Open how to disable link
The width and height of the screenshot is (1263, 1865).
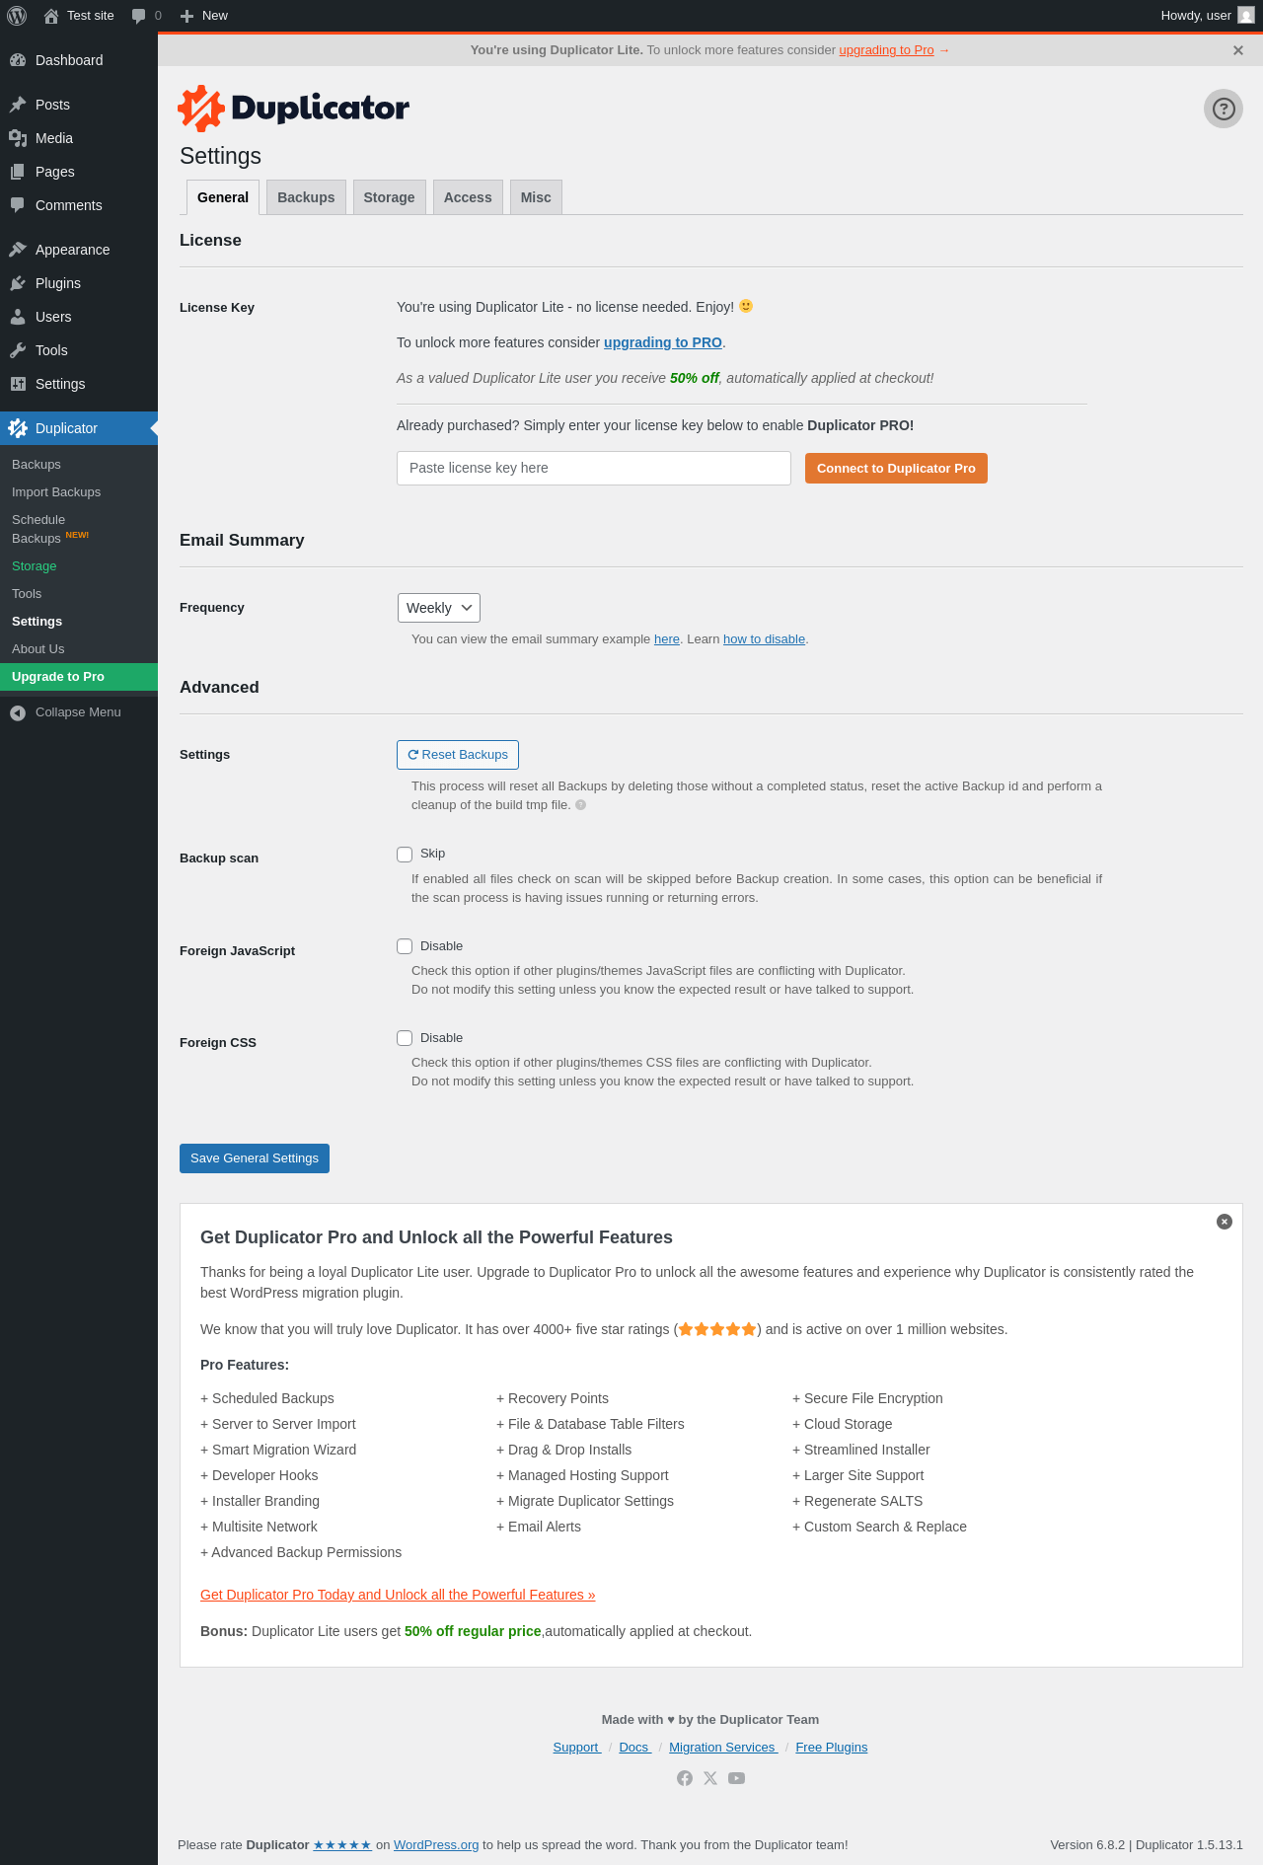click(x=764, y=639)
